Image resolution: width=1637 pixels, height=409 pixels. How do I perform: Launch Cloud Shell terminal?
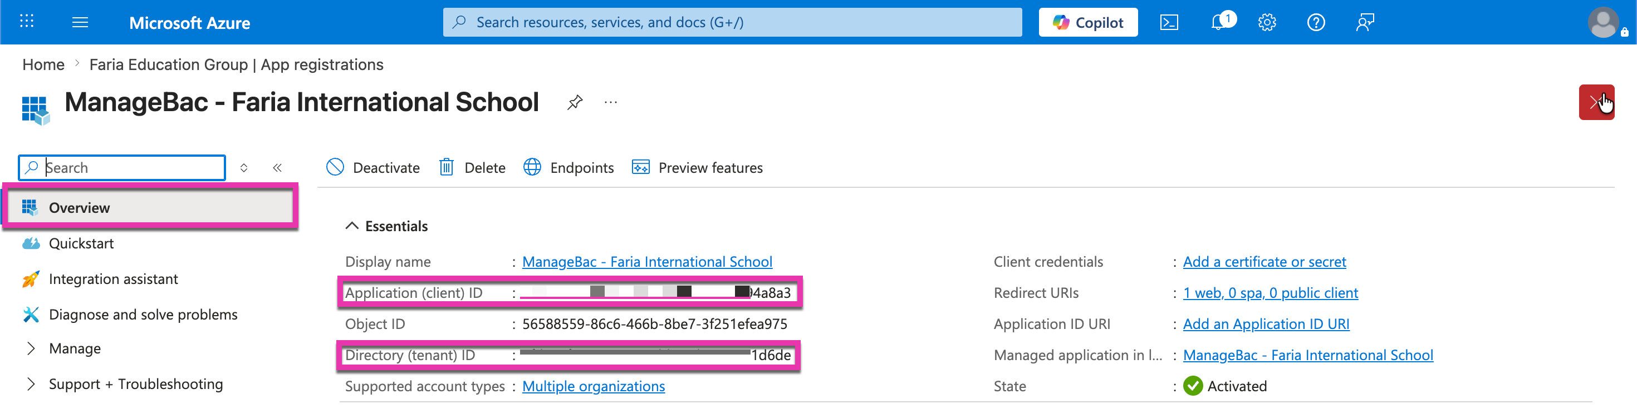coord(1169,23)
